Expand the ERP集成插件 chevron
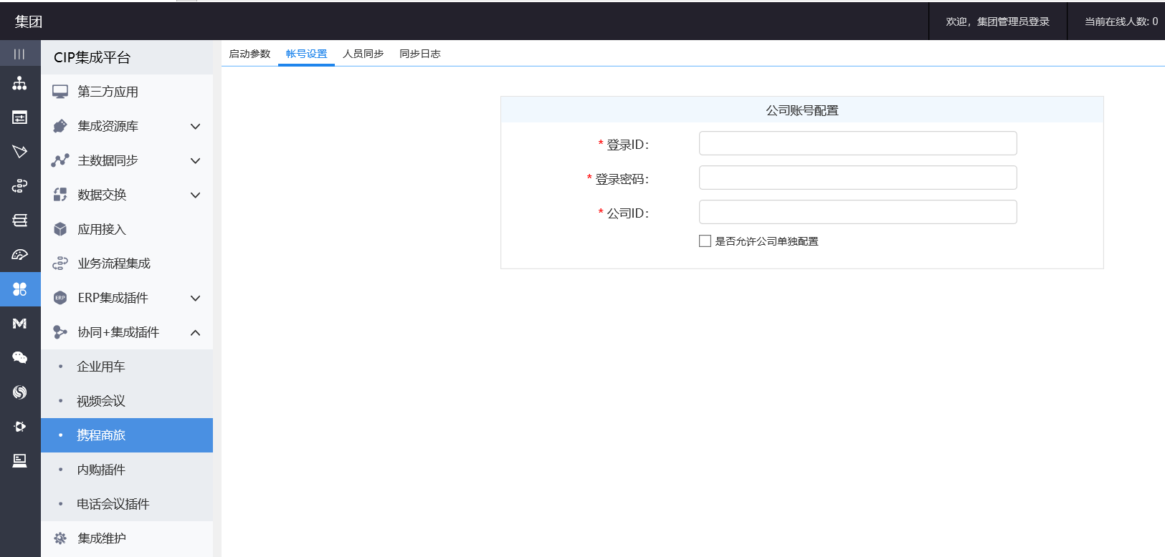This screenshot has width=1165, height=557. point(195,299)
